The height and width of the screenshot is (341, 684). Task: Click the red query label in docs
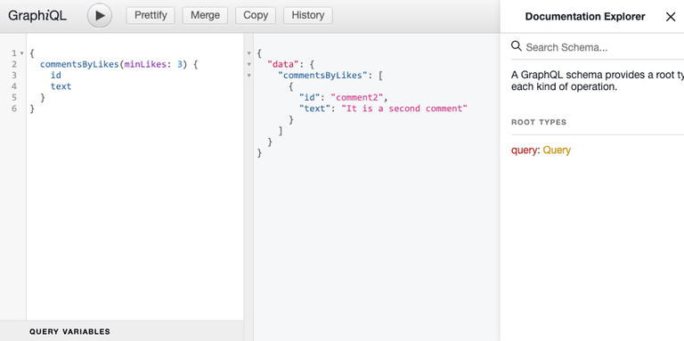tap(524, 150)
